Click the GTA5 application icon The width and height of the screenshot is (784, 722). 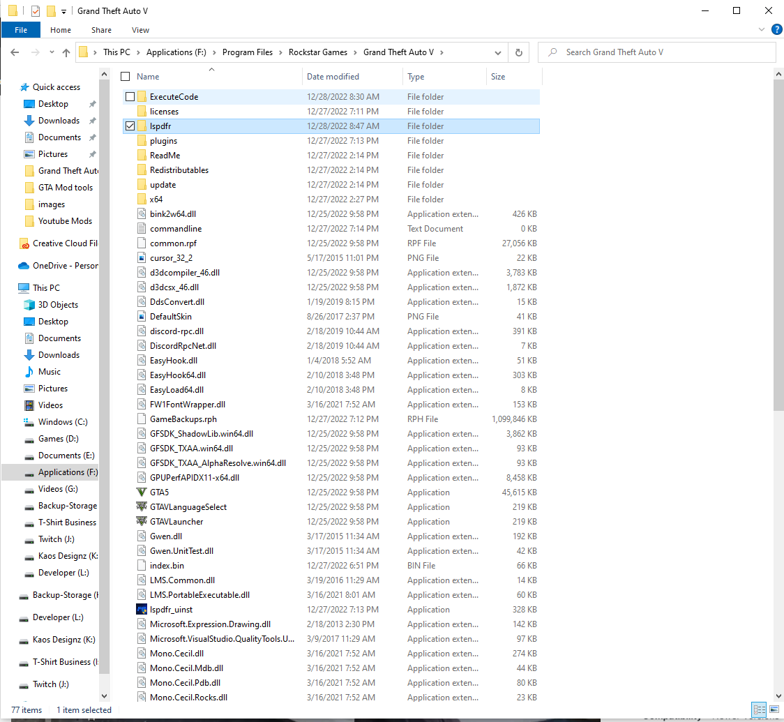pos(142,492)
